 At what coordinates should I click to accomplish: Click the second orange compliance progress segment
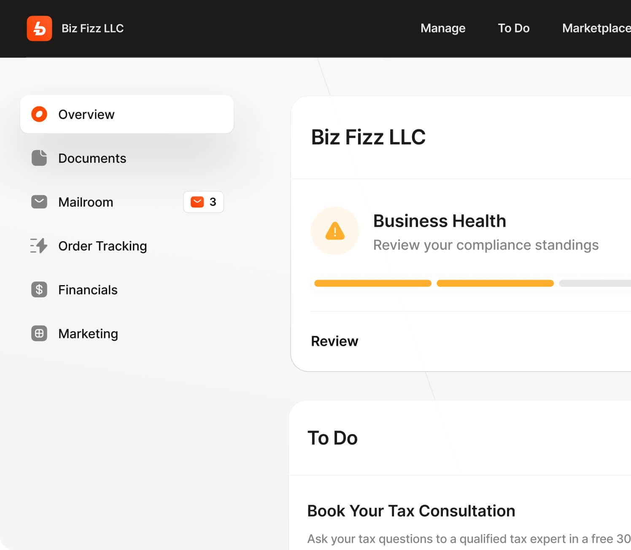click(x=495, y=283)
